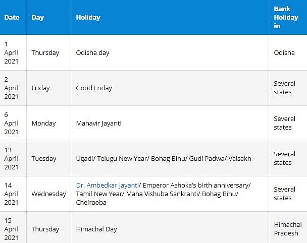The width and height of the screenshot is (307, 243).
Task: Click the Ugadi/ Telugu New Year holiday cell
Action: click(x=163, y=159)
